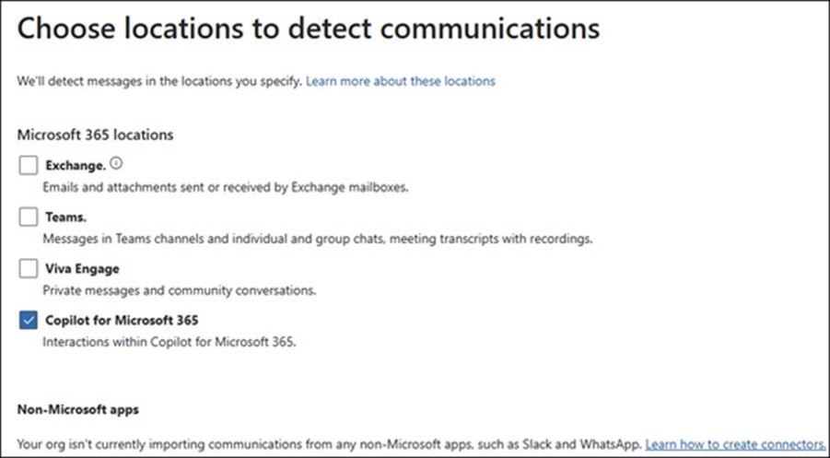Open the info icon beside Exchange
This screenshot has height=458, width=830.
point(116,164)
